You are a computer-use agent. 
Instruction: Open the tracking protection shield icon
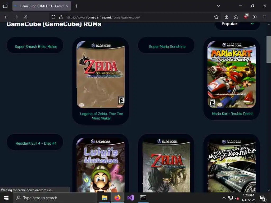53,17
